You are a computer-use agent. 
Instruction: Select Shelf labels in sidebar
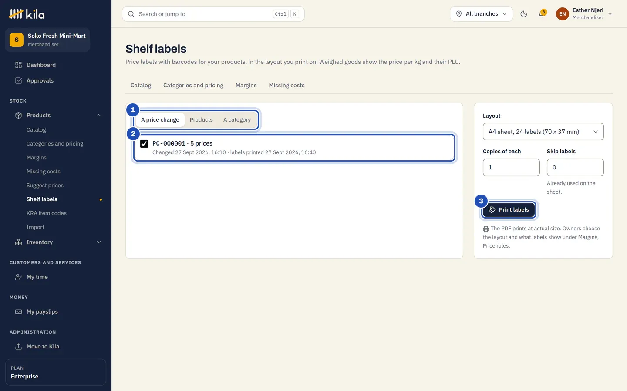point(42,199)
